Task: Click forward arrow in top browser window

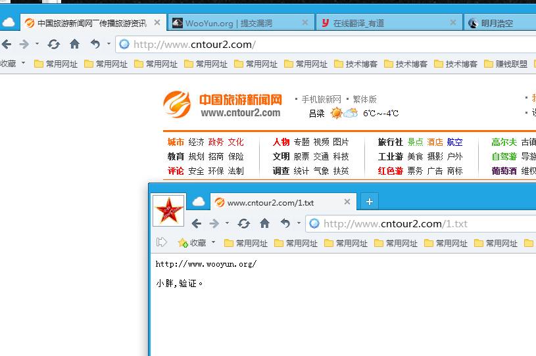Action: 24,44
